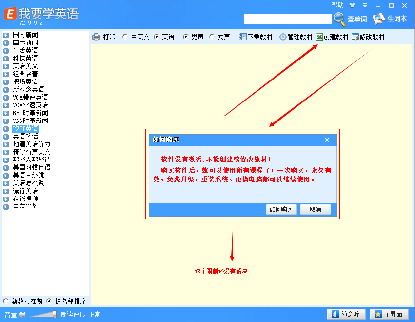
Task: Click the create textbook spreadsheet icon
Action: pos(319,37)
